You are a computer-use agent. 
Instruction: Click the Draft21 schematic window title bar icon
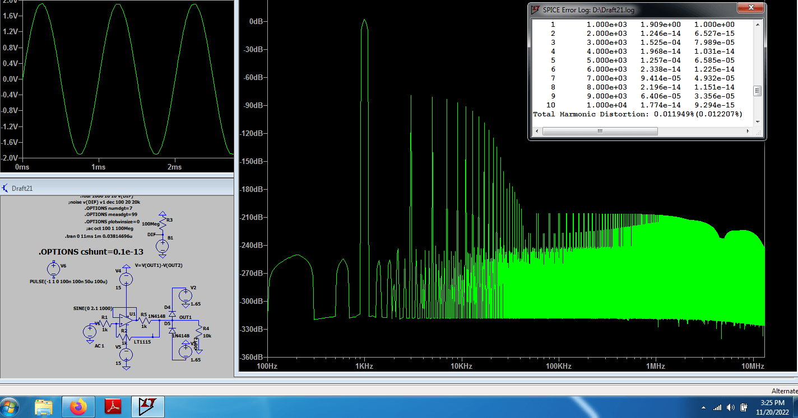pos(6,188)
